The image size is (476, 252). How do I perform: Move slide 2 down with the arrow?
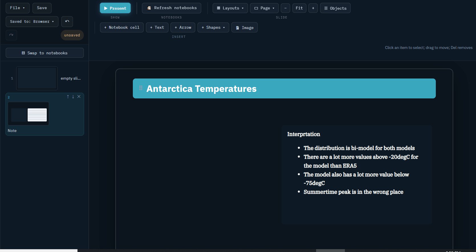73,97
